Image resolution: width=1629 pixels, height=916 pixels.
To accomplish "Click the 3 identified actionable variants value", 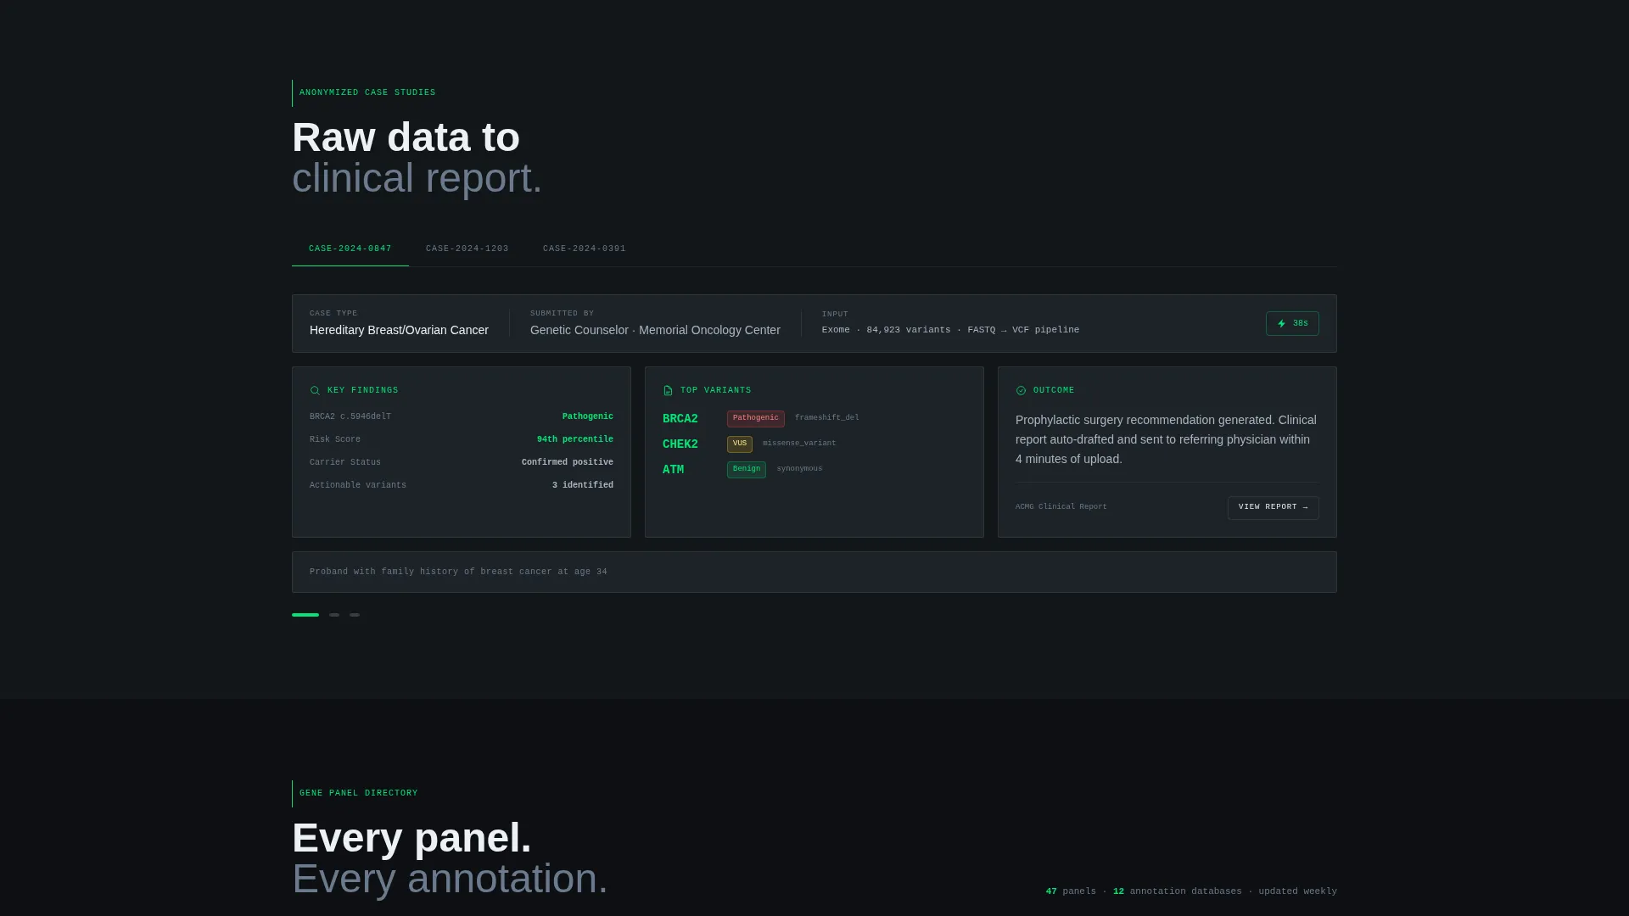I will click(582, 485).
